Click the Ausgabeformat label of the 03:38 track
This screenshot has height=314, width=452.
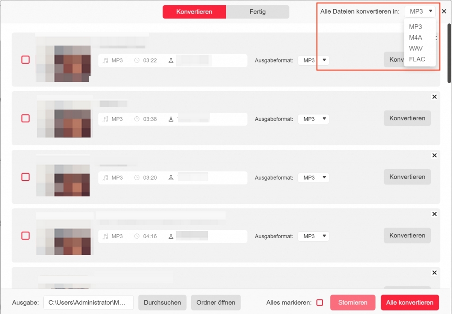(x=274, y=119)
